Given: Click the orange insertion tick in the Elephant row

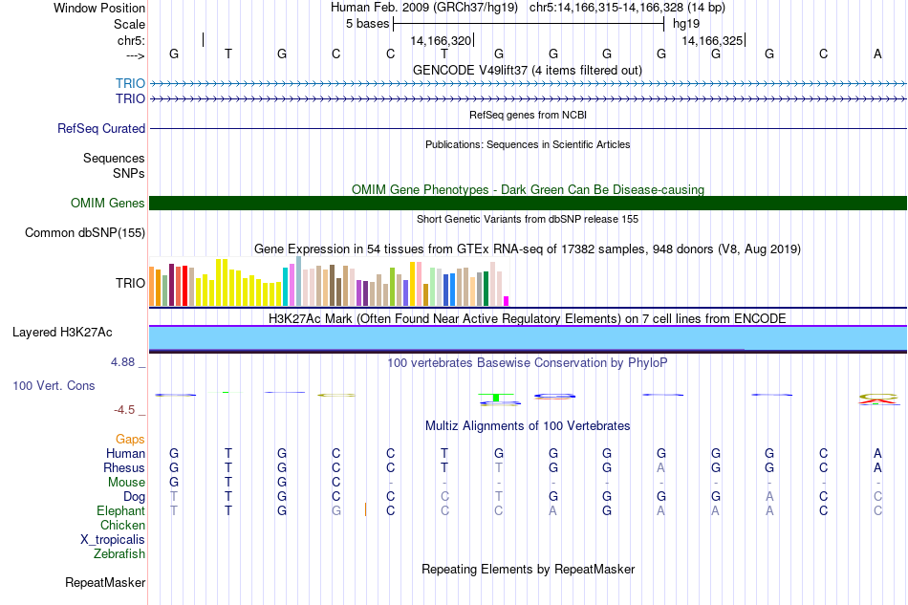Looking at the screenshot, I should coord(365,509).
